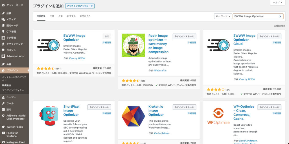Image resolution: width=289 pixels, height=144 pixels.
Task: Click the plug icon beside プラグイン
Action: (3, 70)
